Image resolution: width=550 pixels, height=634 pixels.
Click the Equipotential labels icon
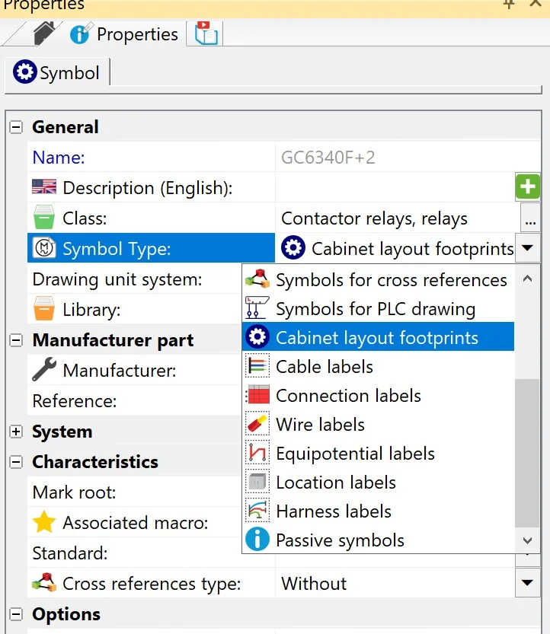point(257,454)
